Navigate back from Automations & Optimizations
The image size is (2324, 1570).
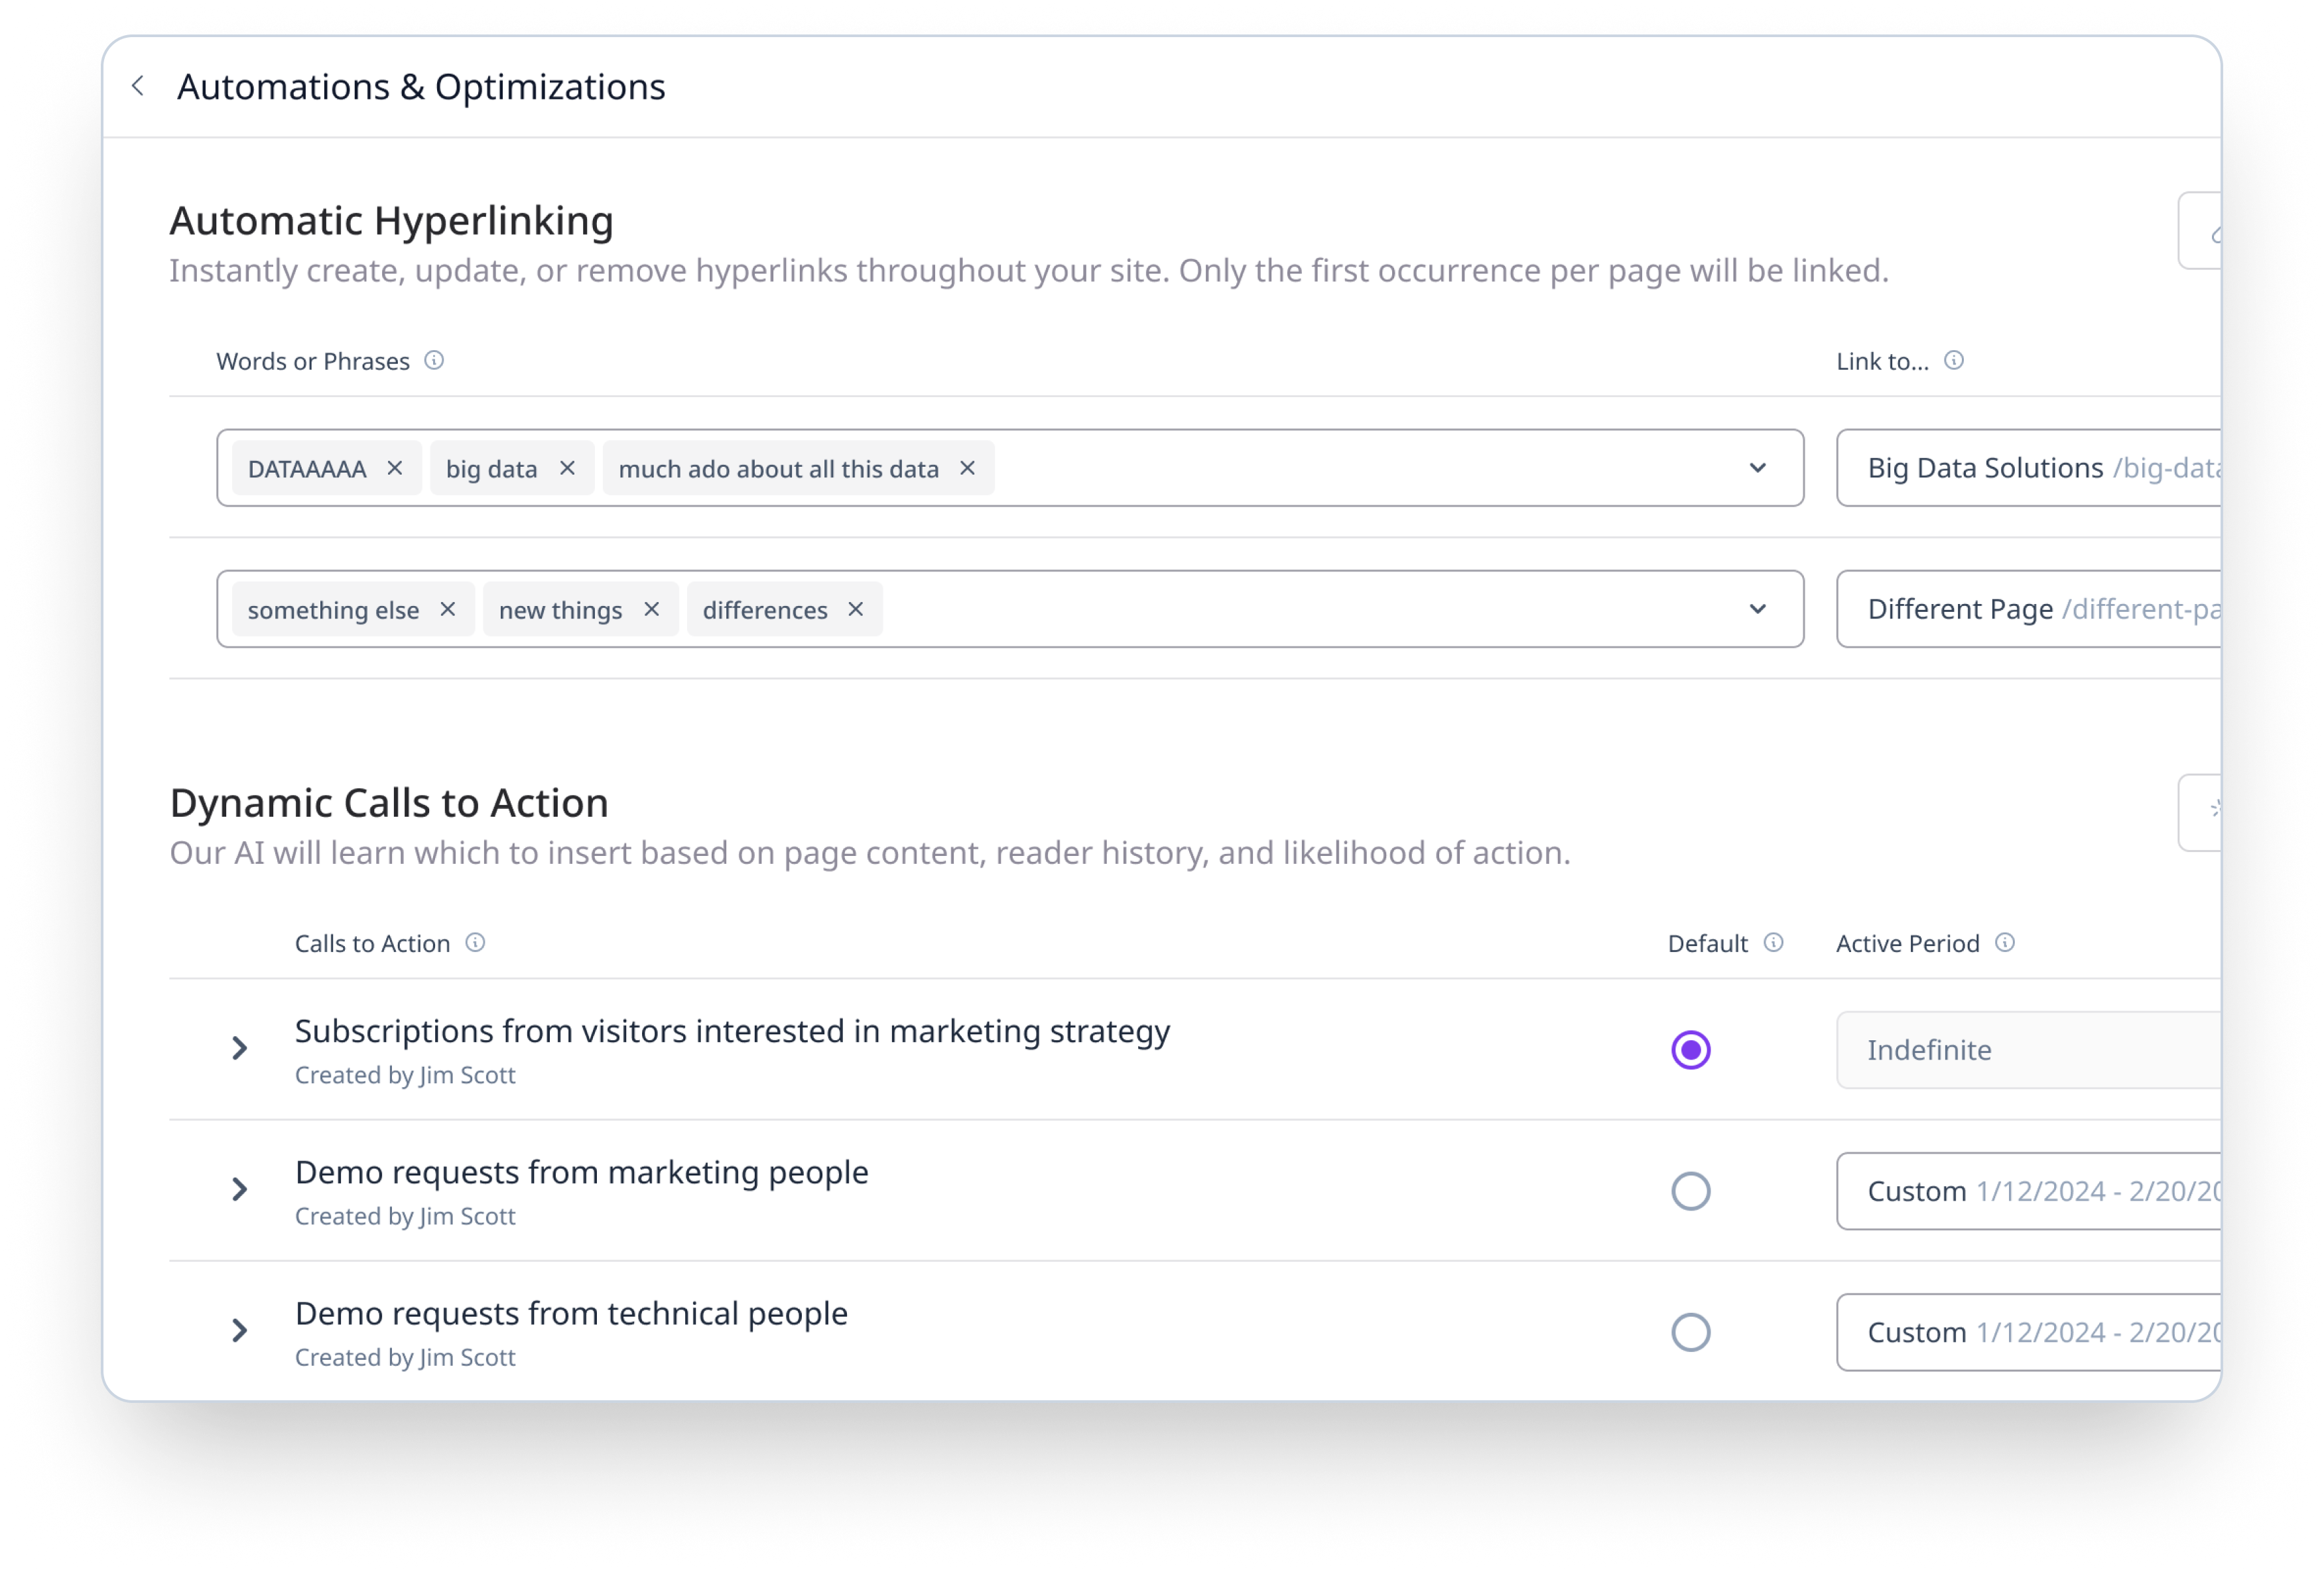coord(138,86)
